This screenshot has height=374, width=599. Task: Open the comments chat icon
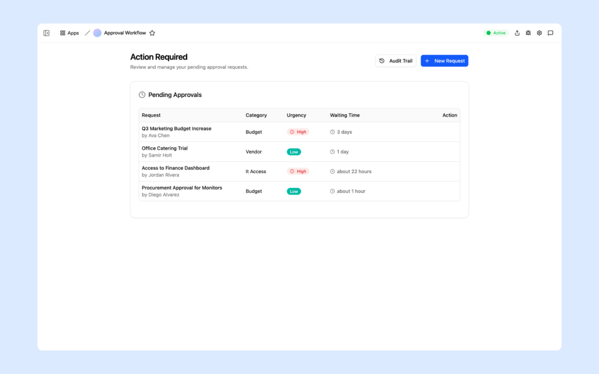coord(550,33)
